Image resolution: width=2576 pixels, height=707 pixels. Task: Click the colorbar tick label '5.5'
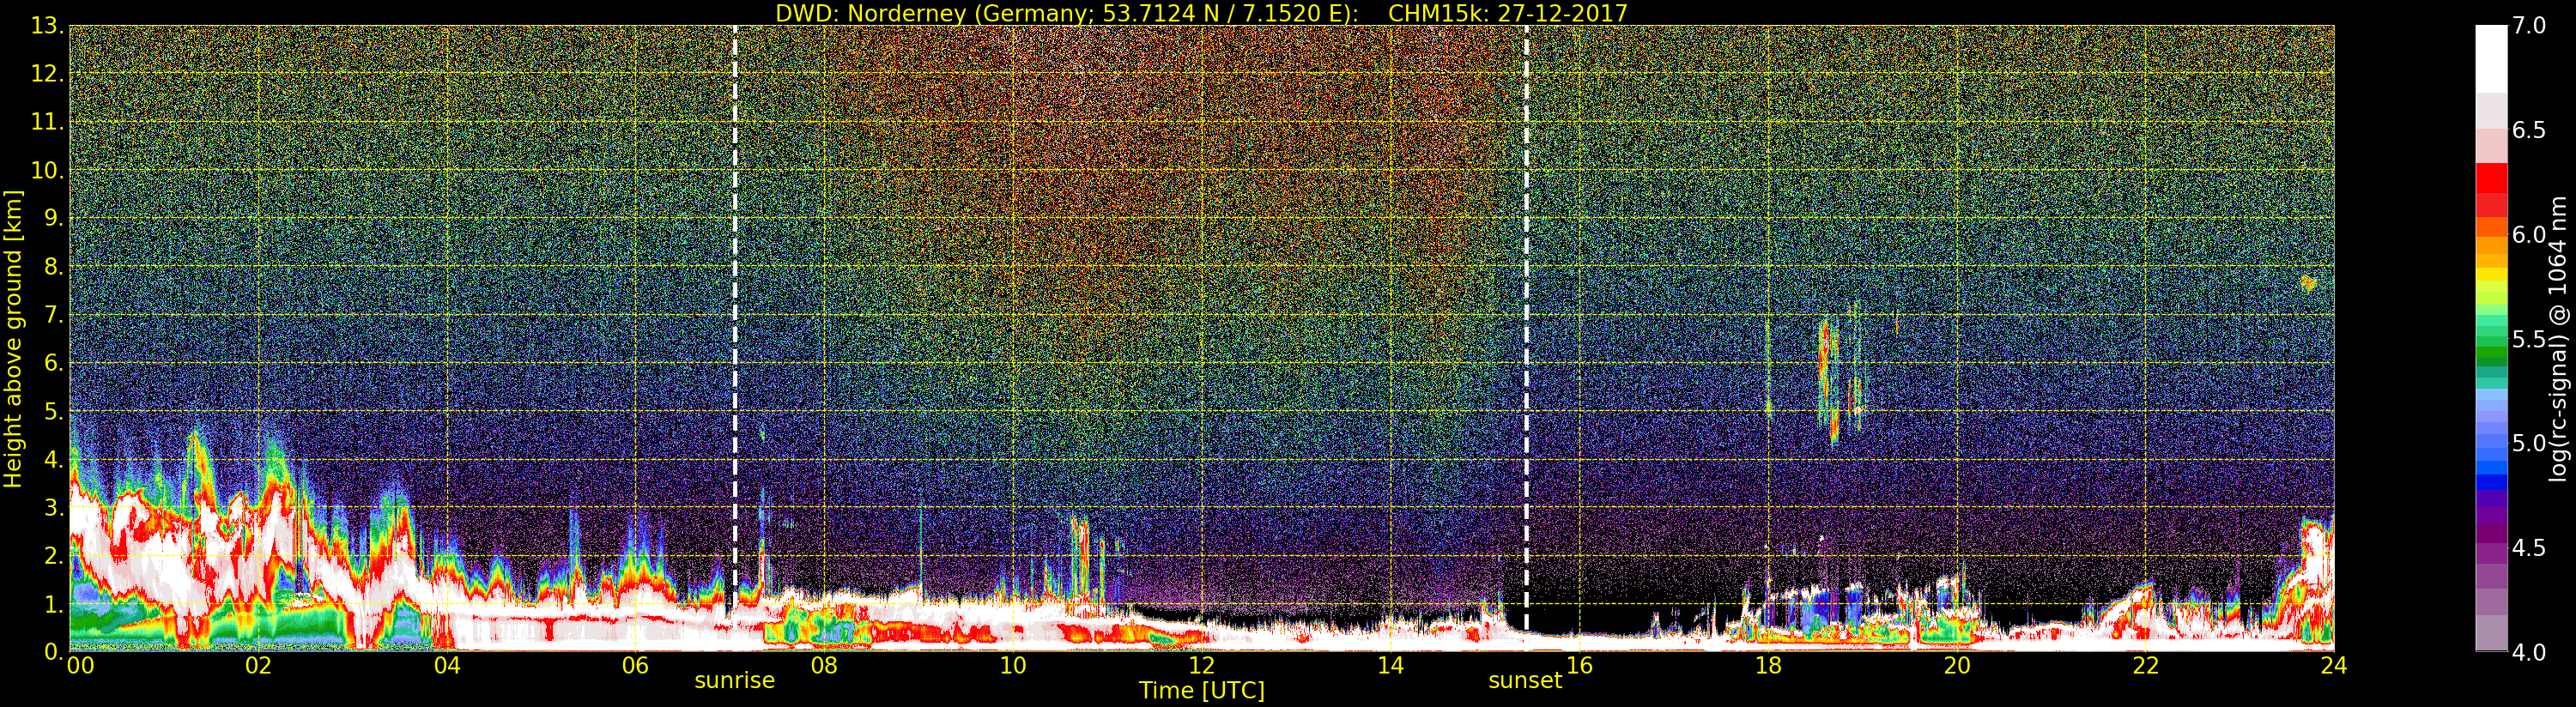pyautogui.click(x=2529, y=339)
